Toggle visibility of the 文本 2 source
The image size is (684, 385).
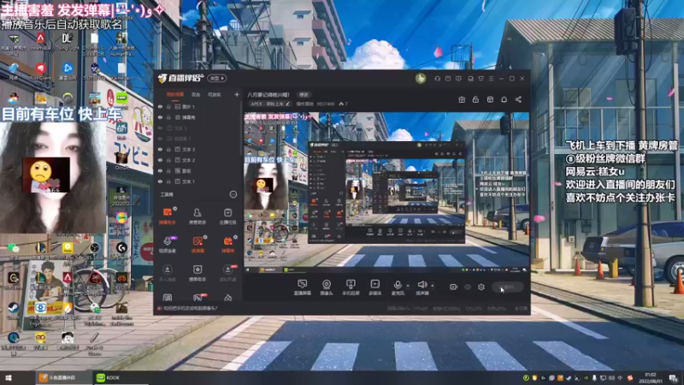pyautogui.click(x=160, y=160)
